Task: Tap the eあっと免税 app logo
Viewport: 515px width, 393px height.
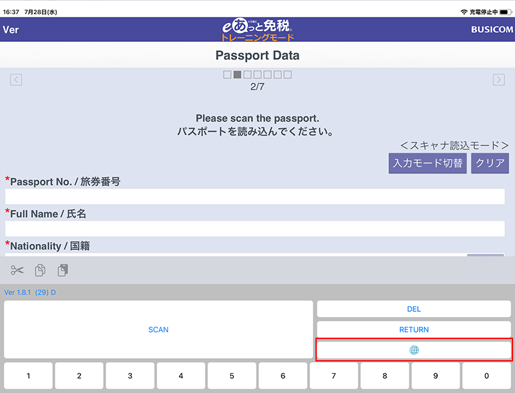Action: click(x=257, y=30)
